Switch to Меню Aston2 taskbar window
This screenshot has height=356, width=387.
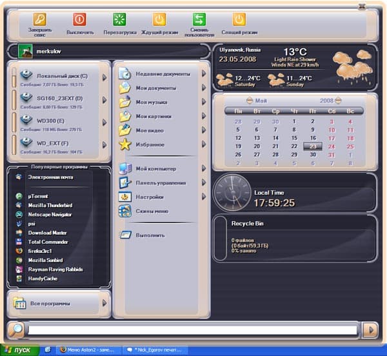click(x=89, y=350)
